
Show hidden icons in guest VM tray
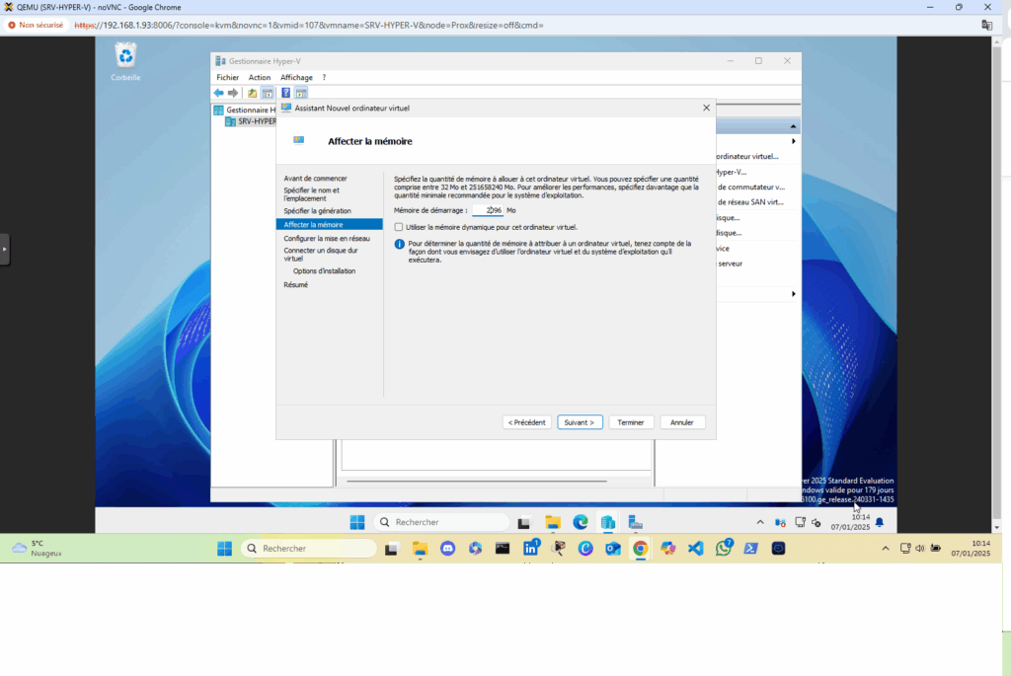click(760, 523)
